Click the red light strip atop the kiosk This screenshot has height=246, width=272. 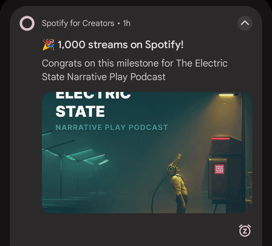point(220,138)
